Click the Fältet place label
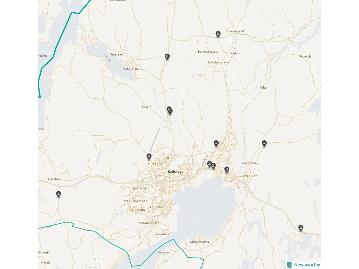 [264, 88]
